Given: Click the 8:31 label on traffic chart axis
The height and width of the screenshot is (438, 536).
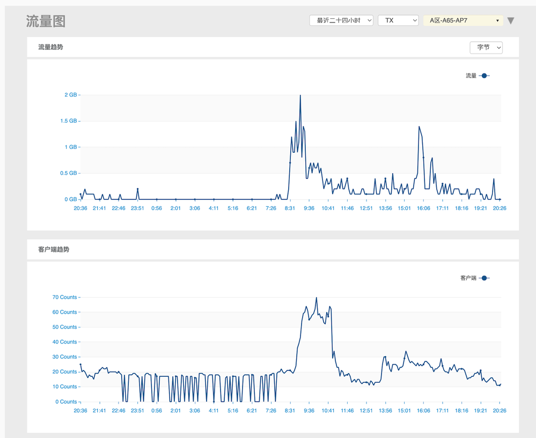Looking at the screenshot, I should [290, 208].
